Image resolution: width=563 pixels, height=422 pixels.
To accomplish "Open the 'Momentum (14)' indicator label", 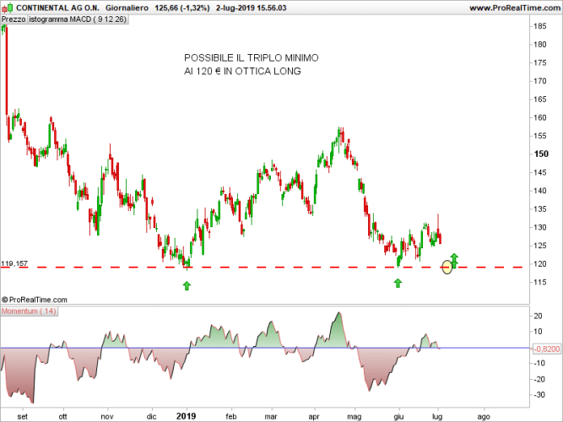I will (x=30, y=311).
